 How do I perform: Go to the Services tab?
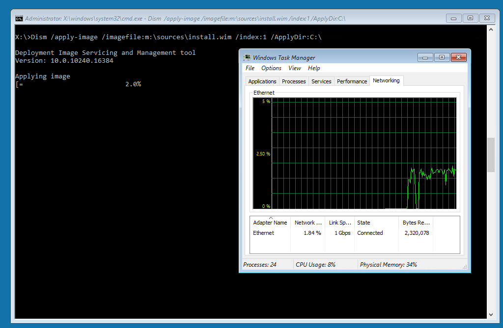(321, 81)
